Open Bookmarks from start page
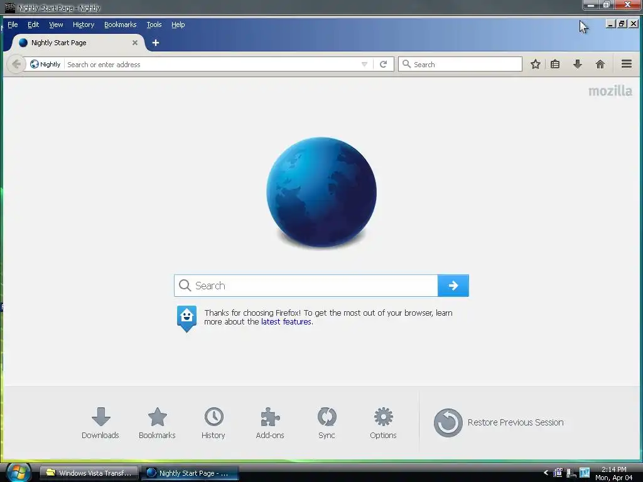Viewport: 643px width, 482px height. [157, 423]
